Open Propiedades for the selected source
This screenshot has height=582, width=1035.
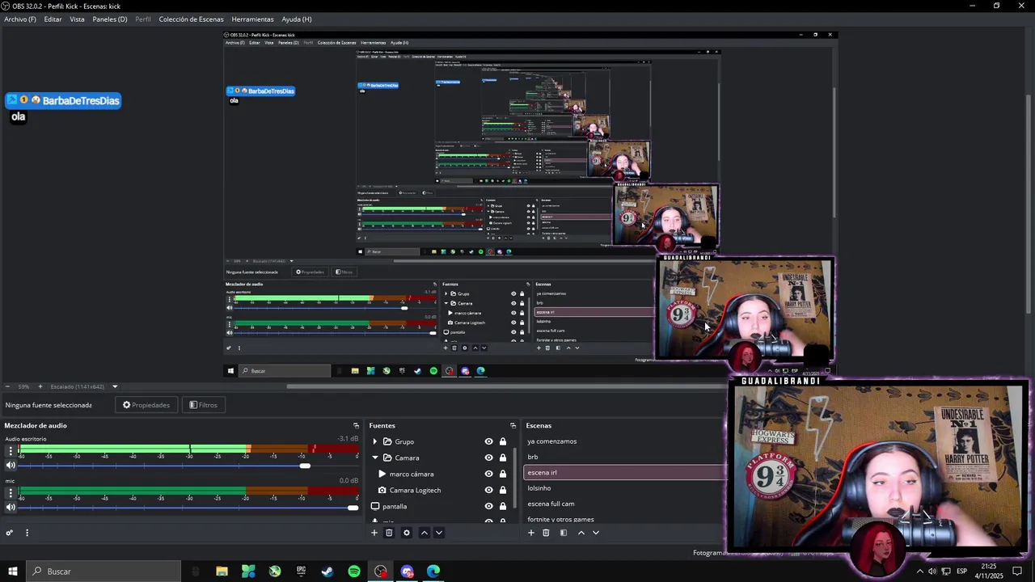click(146, 405)
